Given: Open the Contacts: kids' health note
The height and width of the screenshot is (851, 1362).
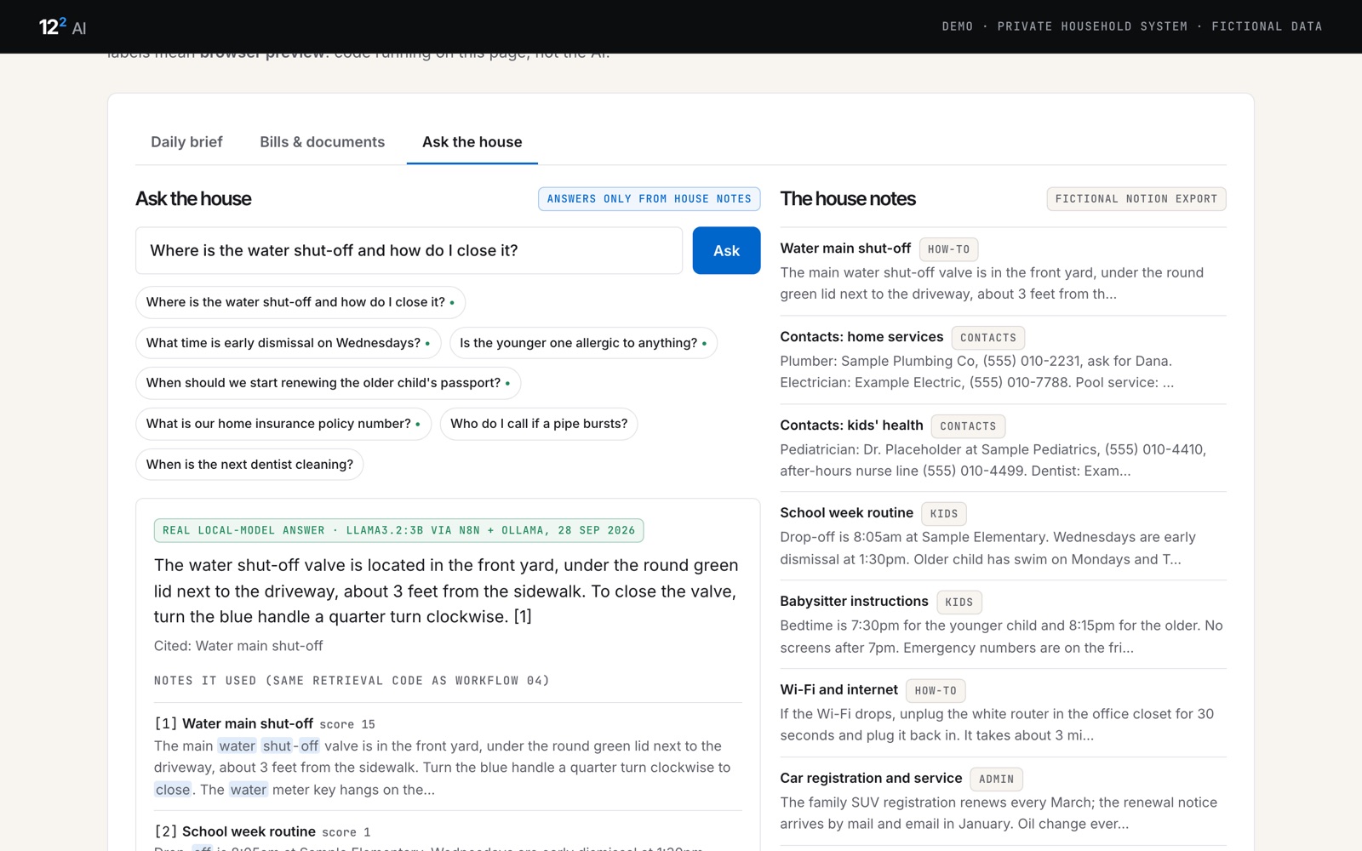Looking at the screenshot, I should point(851,425).
